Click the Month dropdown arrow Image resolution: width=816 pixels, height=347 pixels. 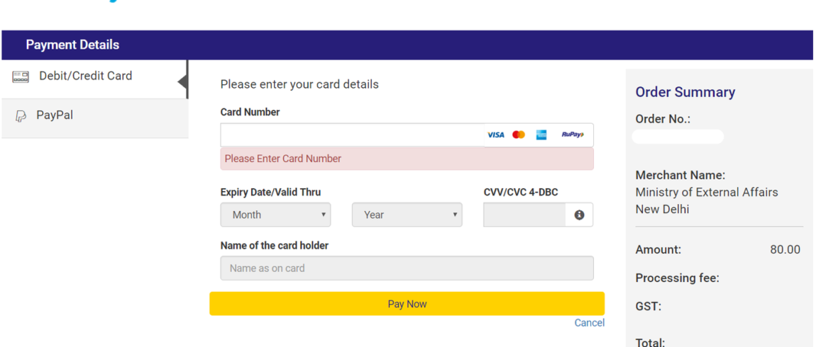tap(323, 215)
